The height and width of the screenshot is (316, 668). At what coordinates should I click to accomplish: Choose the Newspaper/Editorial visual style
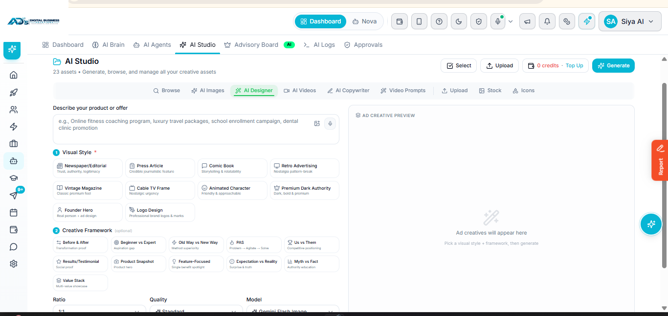88,168
